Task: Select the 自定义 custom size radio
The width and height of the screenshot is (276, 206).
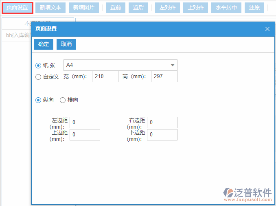Action: coord(38,77)
